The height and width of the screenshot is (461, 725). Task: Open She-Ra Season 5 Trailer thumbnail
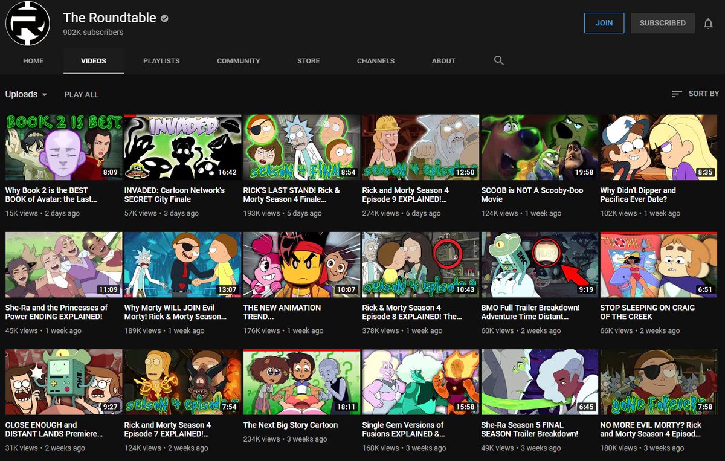pyautogui.click(x=540, y=382)
